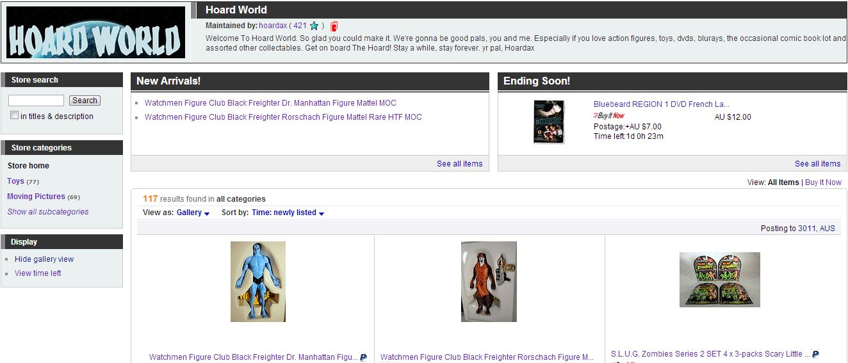Click View time left
Viewport: 848px width, 363px height.
[38, 273]
